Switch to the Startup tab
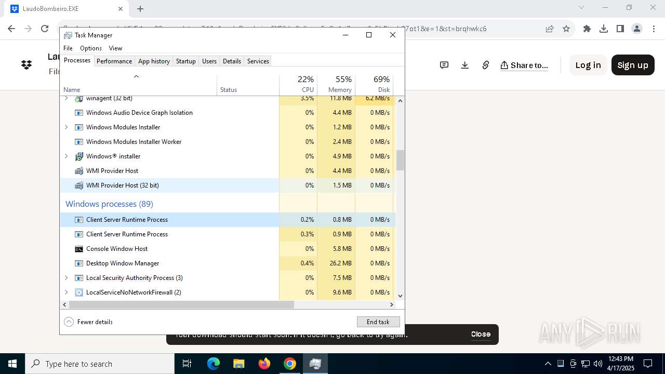Viewport: 665px width, 374px height. (x=185, y=61)
